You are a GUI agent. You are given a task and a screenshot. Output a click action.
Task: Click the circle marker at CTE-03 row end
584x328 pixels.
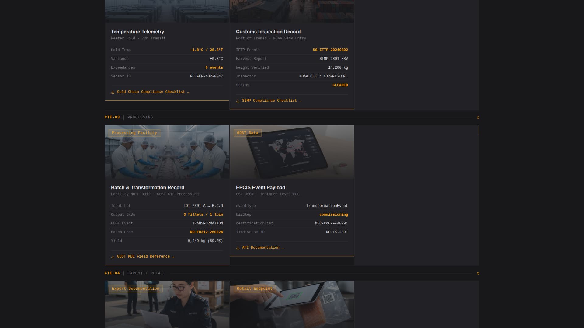pyautogui.click(x=478, y=118)
